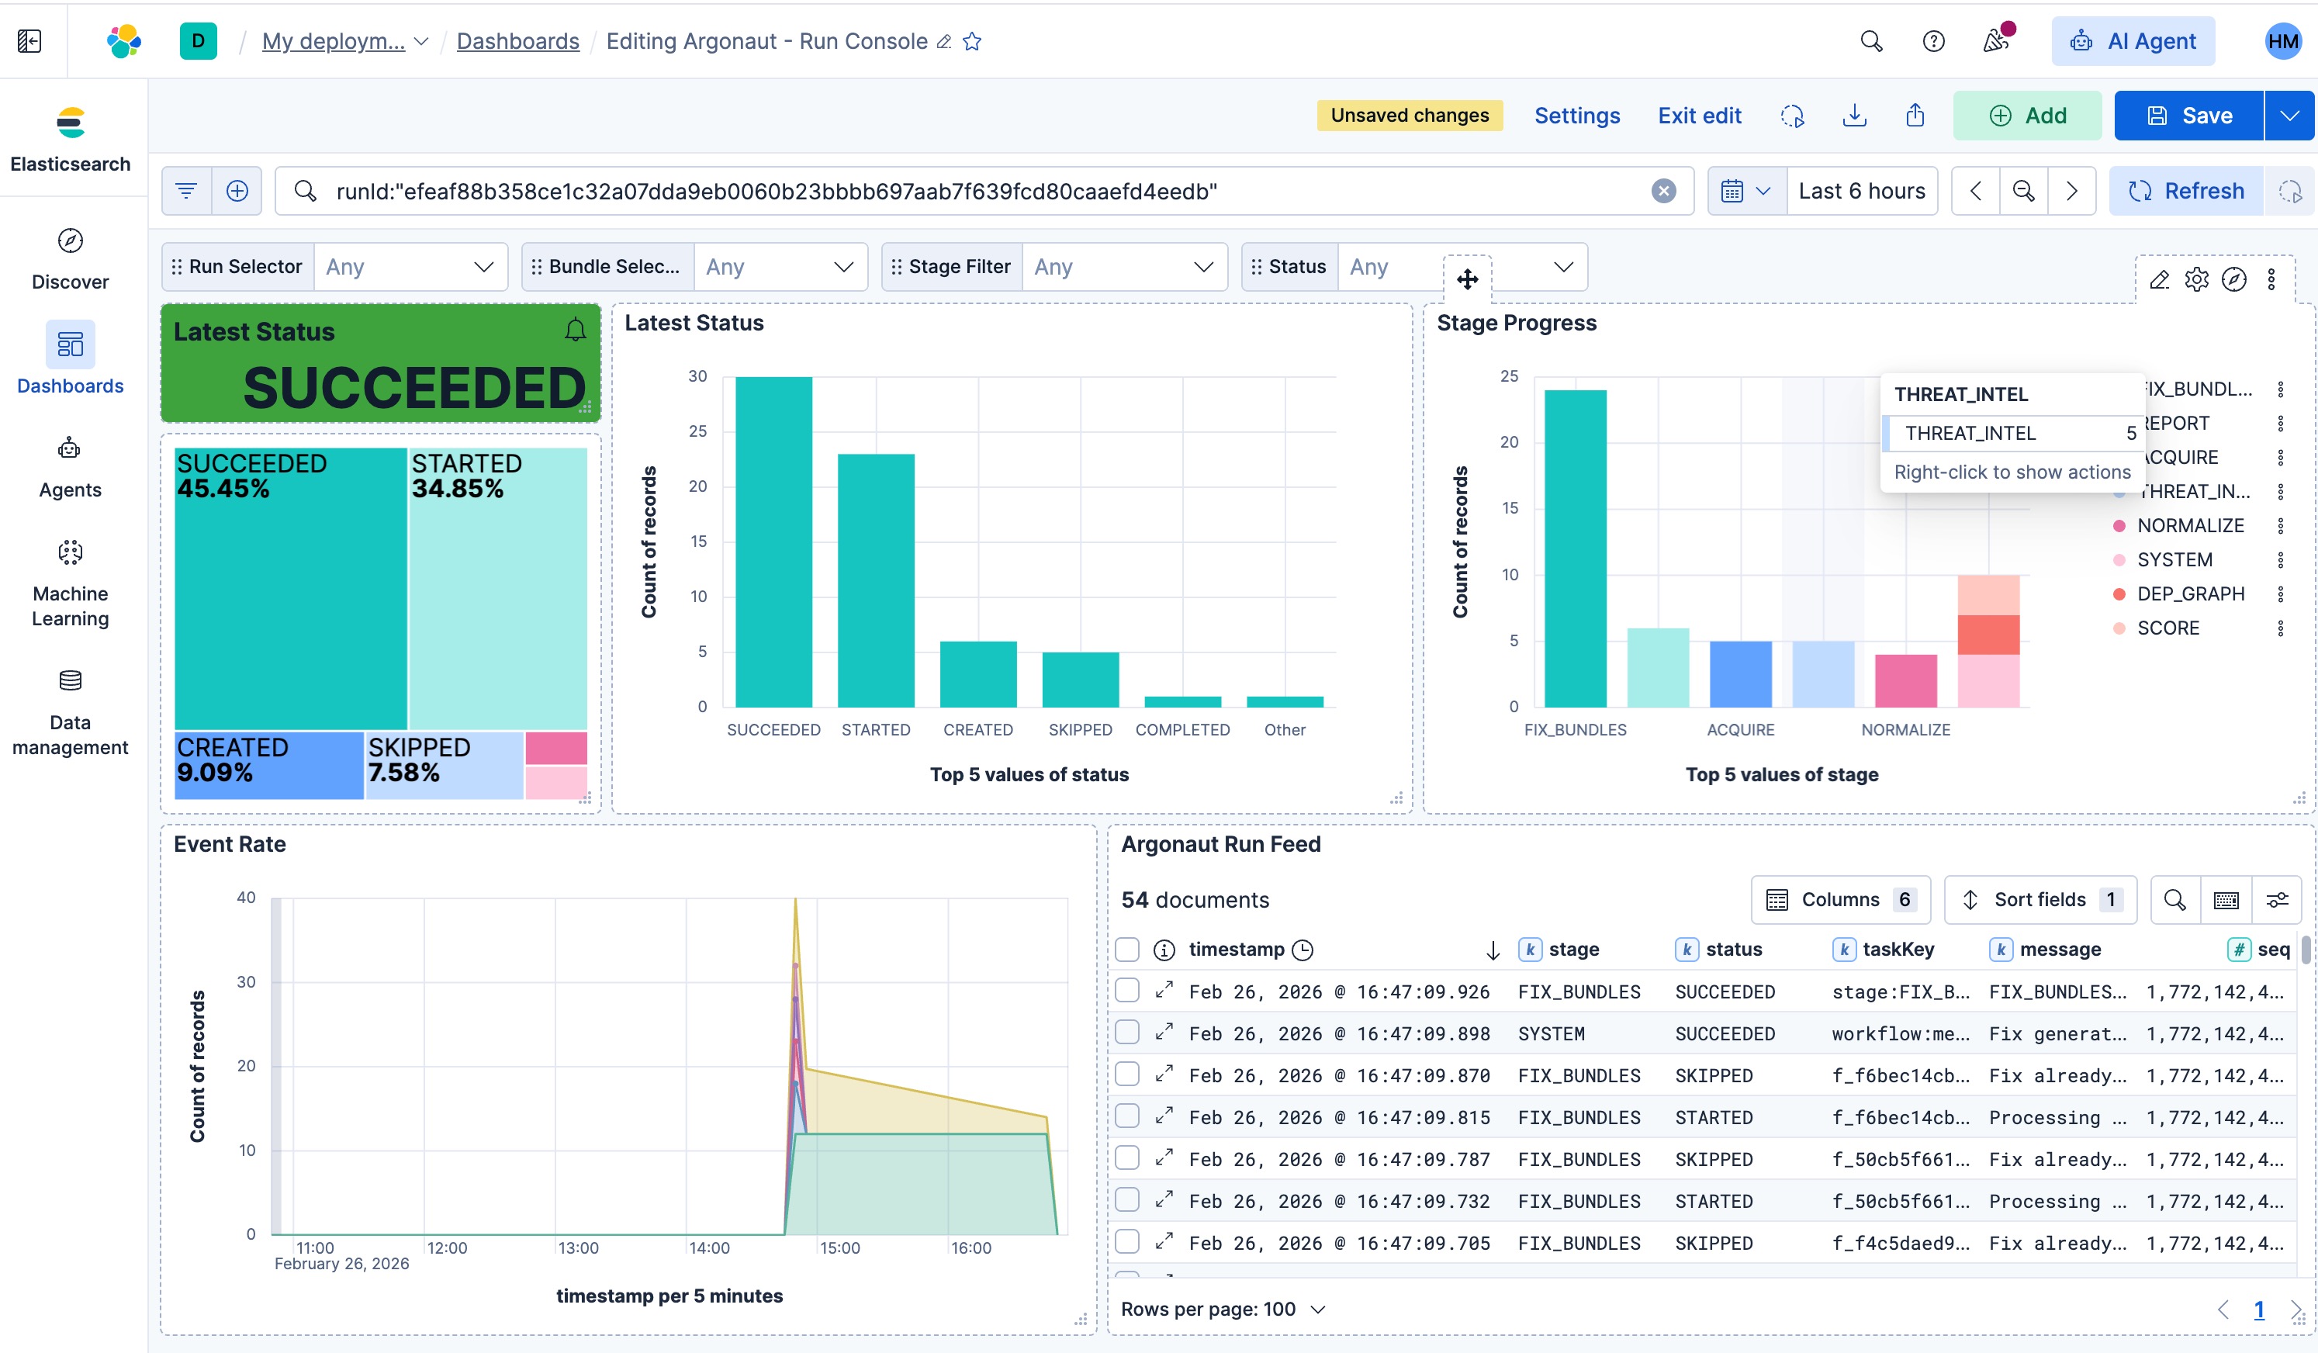This screenshot has width=2318, height=1353.
Task: Select the first row checkbox in Run Feed
Action: (x=1126, y=991)
